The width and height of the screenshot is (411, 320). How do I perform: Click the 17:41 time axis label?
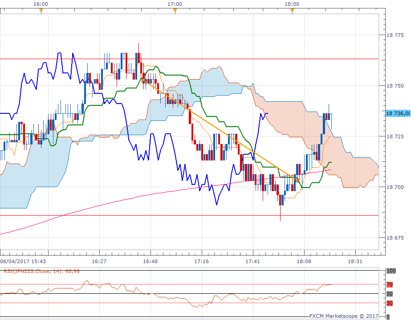(253, 261)
